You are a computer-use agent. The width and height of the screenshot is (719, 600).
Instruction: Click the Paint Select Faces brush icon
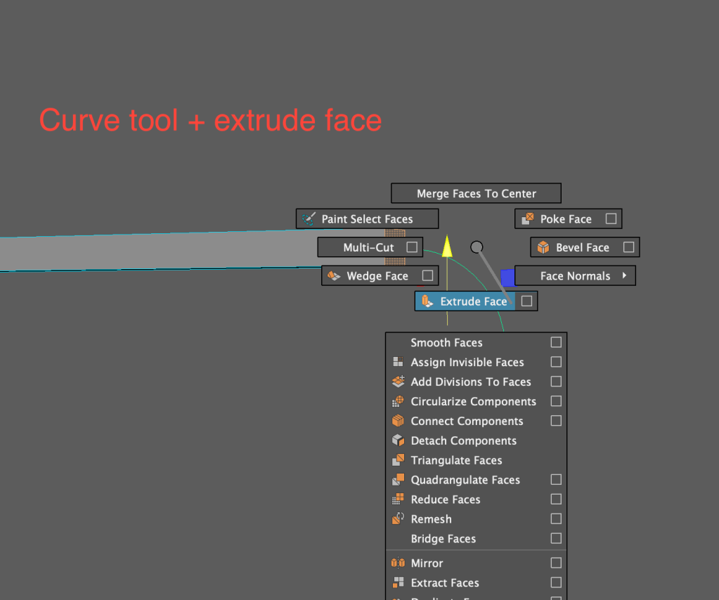[x=309, y=219]
